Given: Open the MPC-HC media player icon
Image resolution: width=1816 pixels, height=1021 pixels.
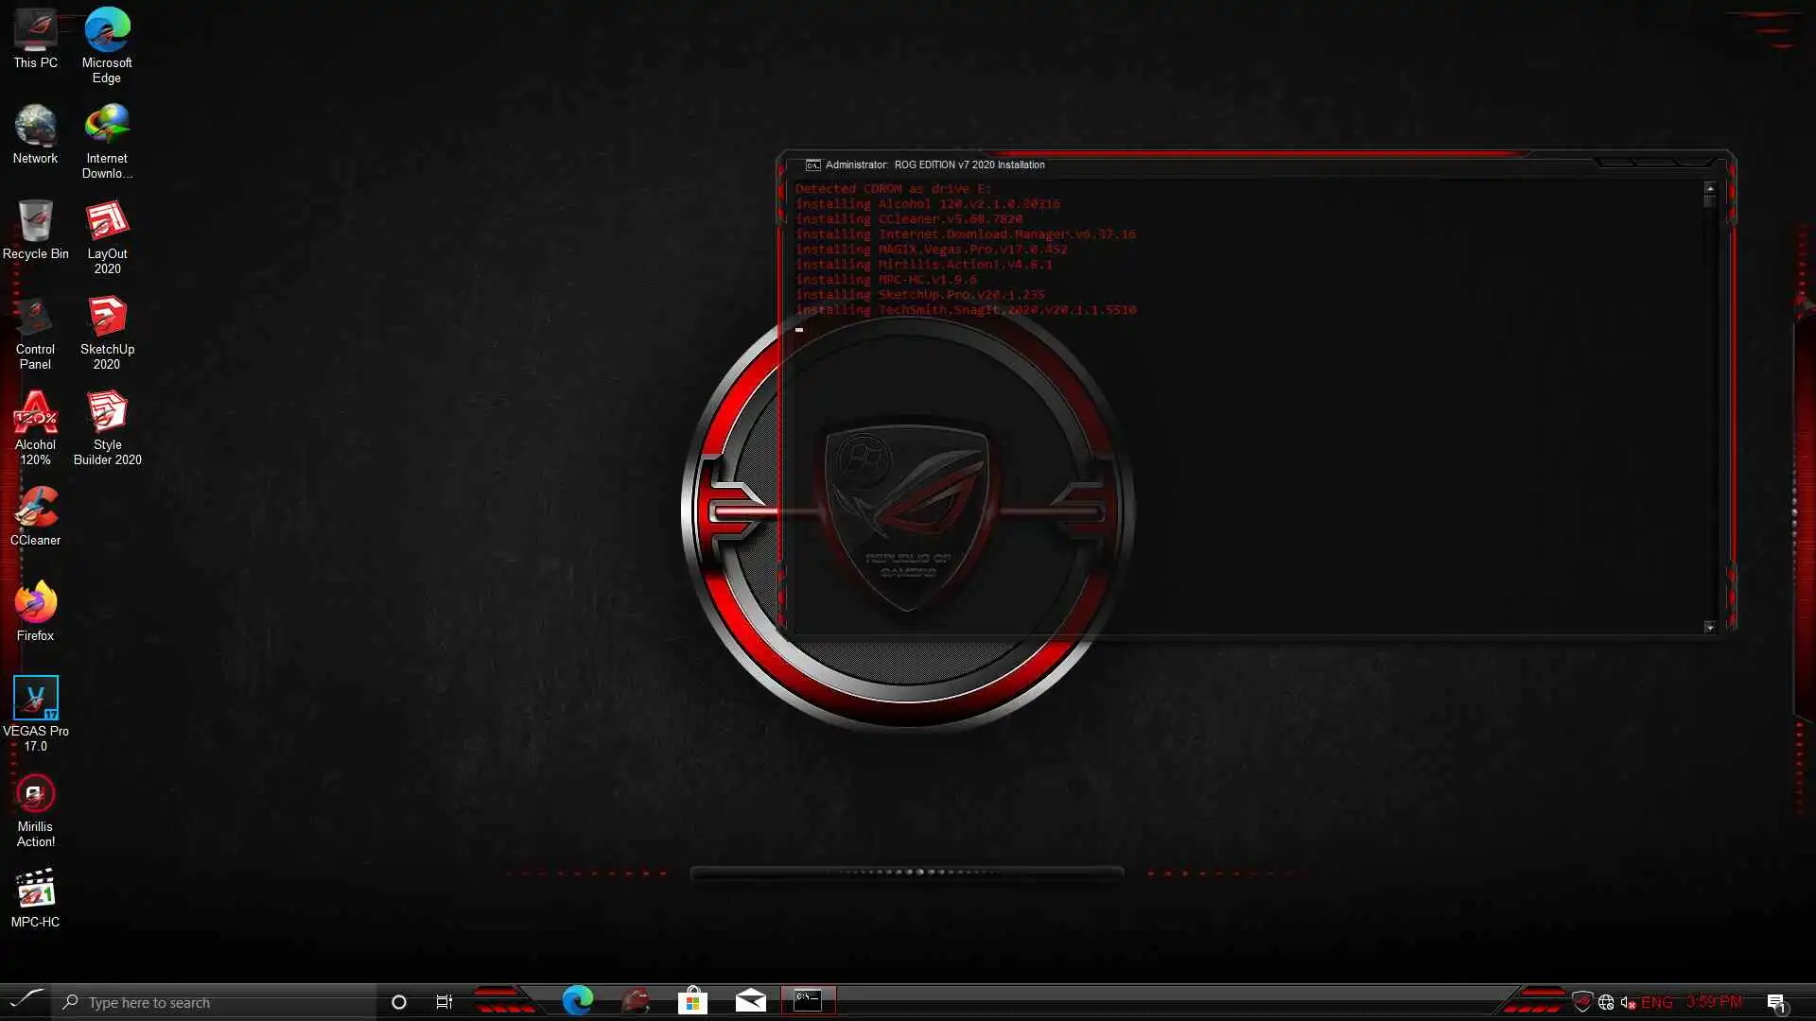Looking at the screenshot, I should tap(35, 891).
